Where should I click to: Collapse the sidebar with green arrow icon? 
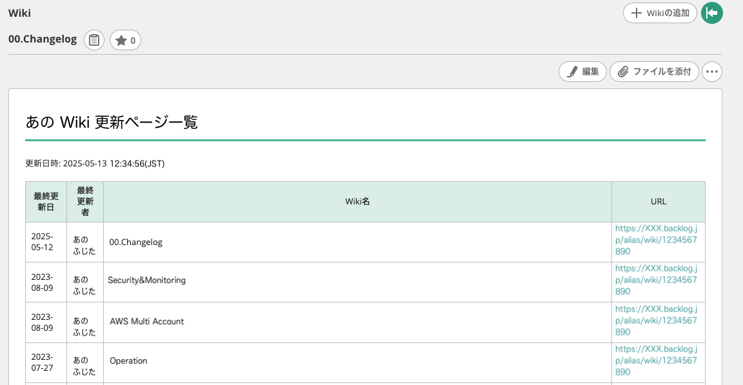712,13
